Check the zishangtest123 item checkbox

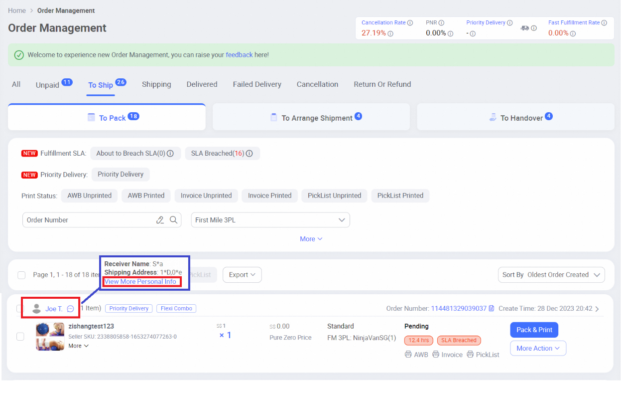coord(20,336)
